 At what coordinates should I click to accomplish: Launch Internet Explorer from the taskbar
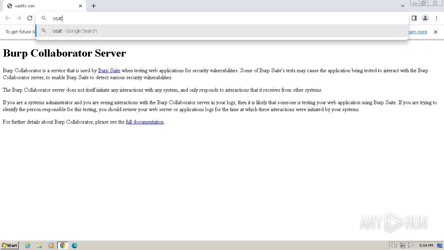click(28, 245)
